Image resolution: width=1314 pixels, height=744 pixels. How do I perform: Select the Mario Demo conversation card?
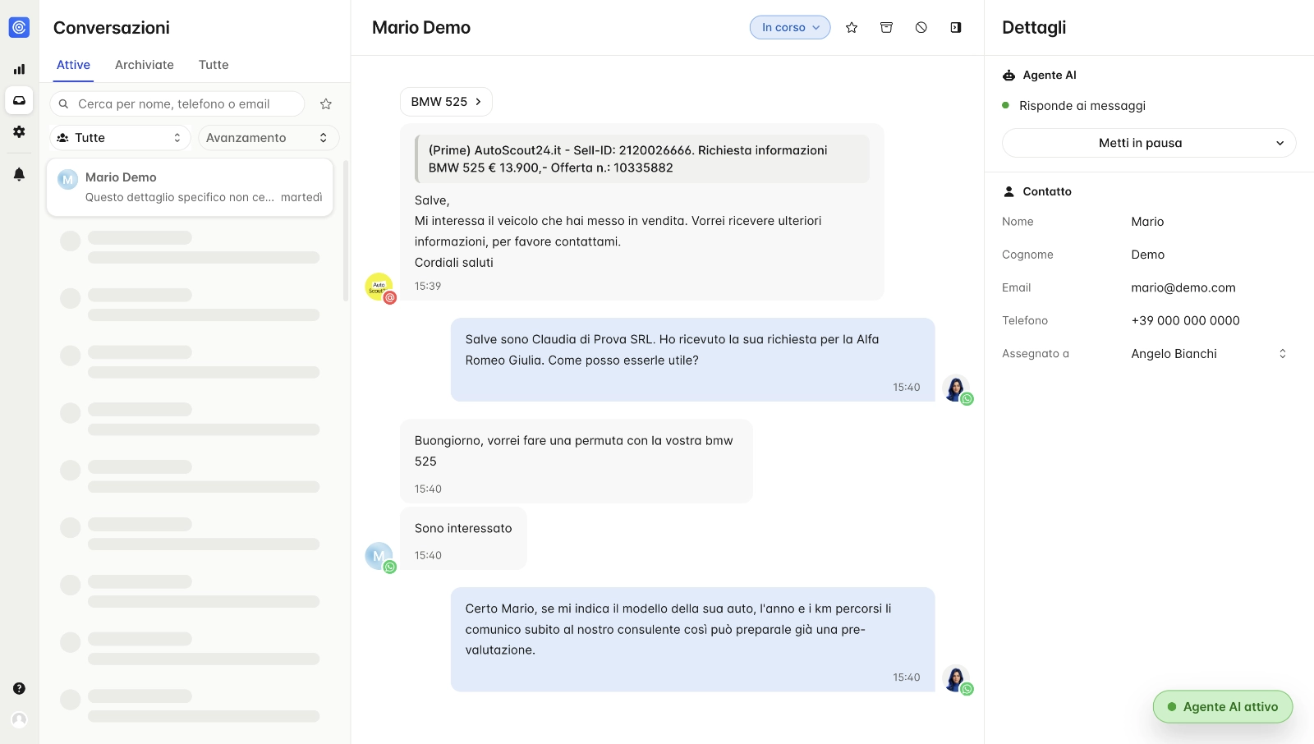[x=190, y=187]
